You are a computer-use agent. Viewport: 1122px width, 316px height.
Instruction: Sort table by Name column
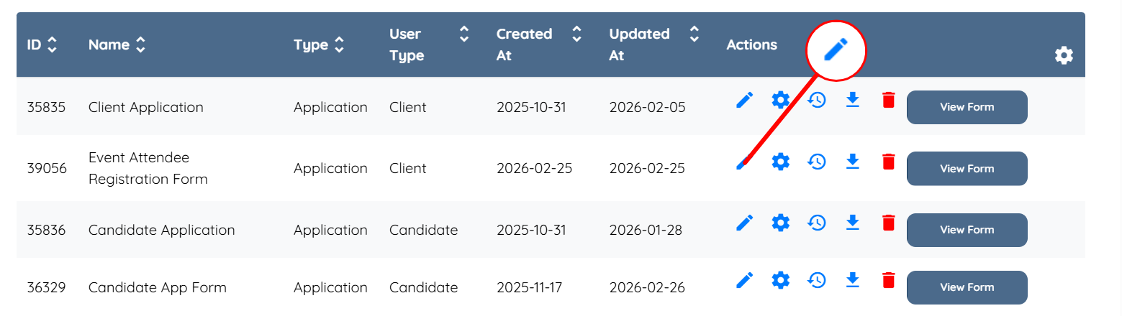140,45
